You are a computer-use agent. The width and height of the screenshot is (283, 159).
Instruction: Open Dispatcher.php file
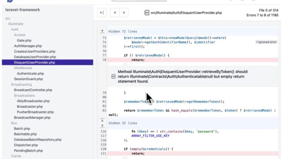click(26, 145)
